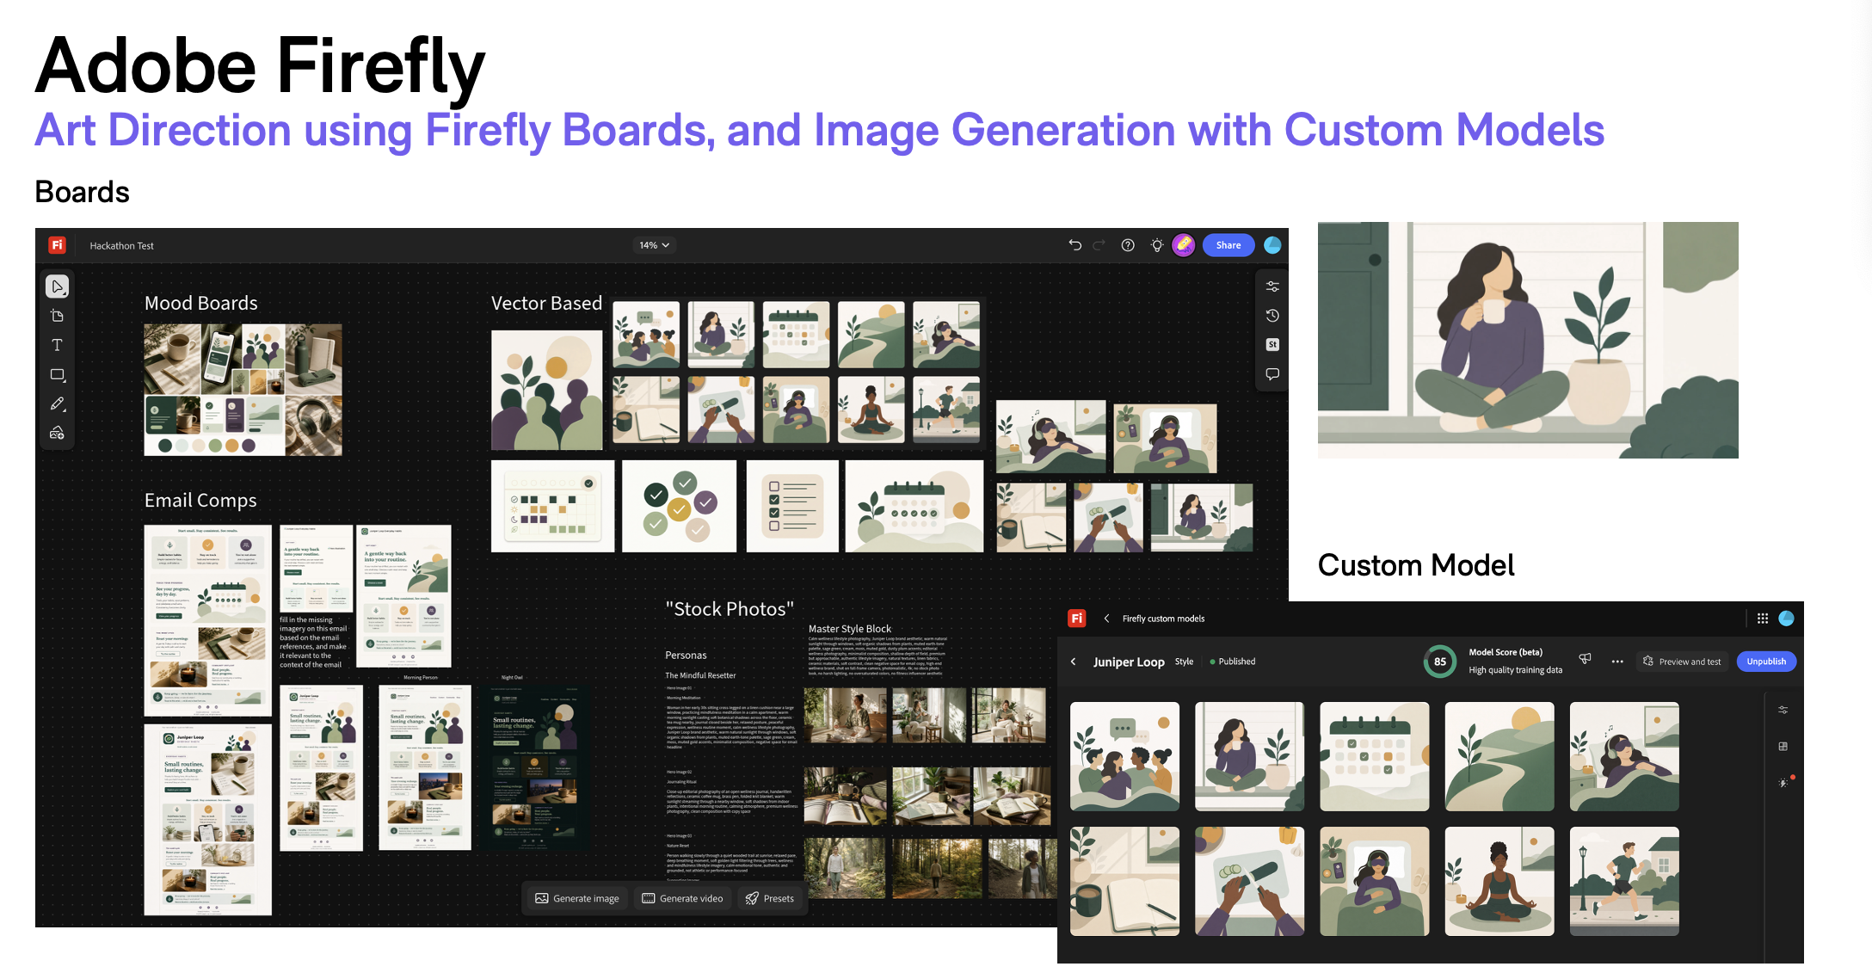1872x979 pixels.
Task: Click the "Email Comps" heading on the canvas
Action: tap(200, 500)
